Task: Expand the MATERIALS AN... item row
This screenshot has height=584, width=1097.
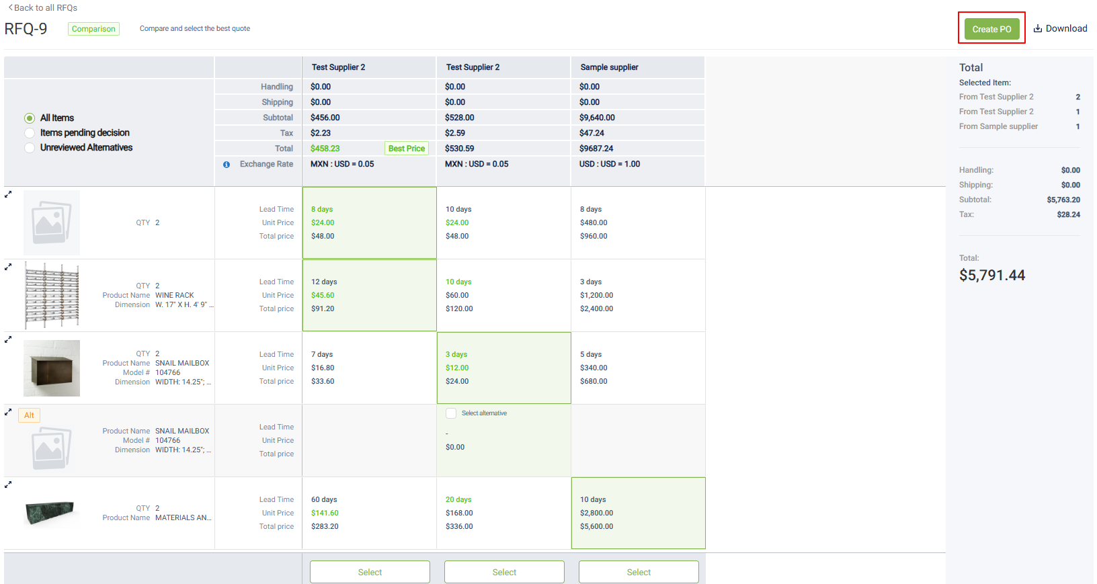Action: (8, 485)
